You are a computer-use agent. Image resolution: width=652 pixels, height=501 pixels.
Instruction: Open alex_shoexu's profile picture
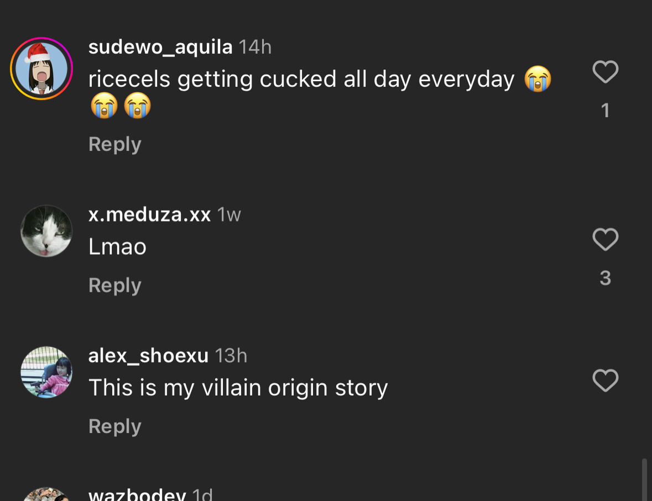(46, 372)
